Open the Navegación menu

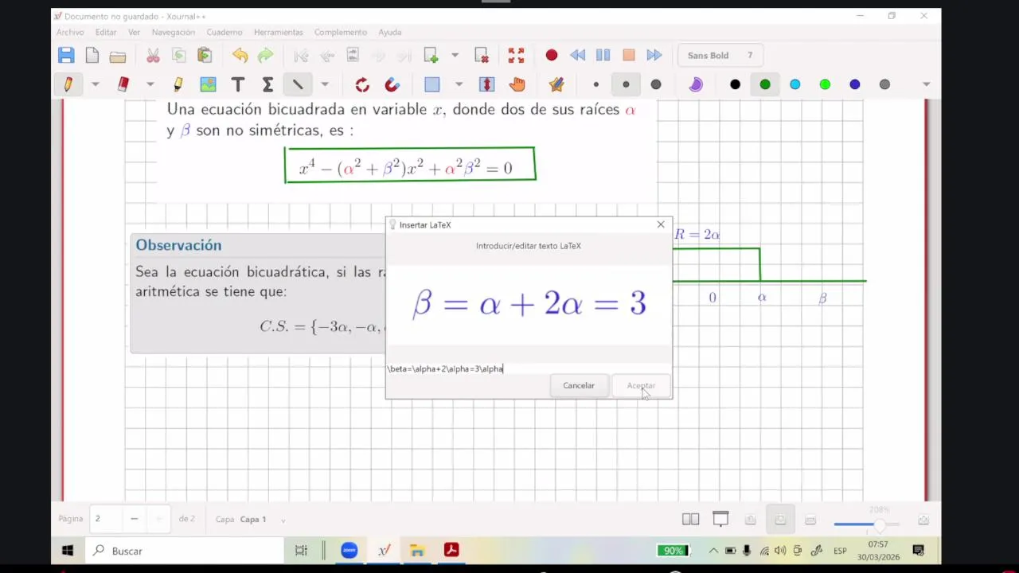point(174,32)
